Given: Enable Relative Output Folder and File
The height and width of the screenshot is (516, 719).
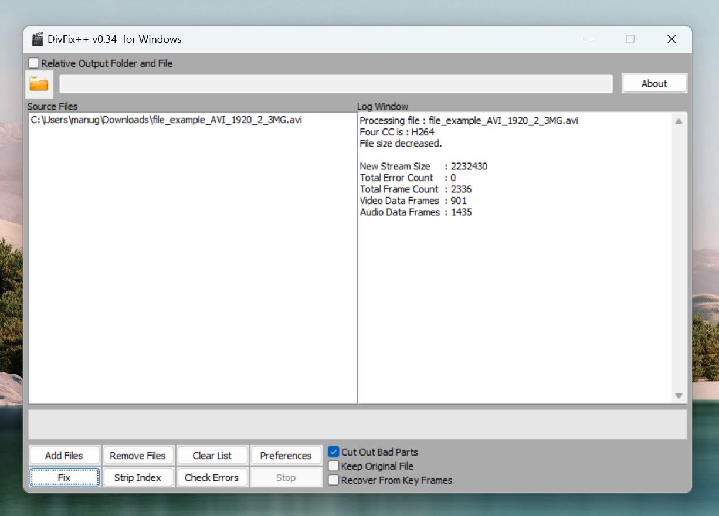Looking at the screenshot, I should 33,63.
